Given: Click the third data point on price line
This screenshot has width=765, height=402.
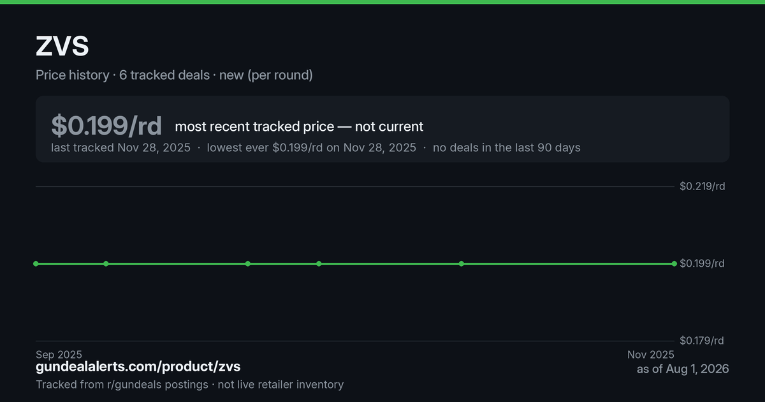Looking at the screenshot, I should [248, 264].
